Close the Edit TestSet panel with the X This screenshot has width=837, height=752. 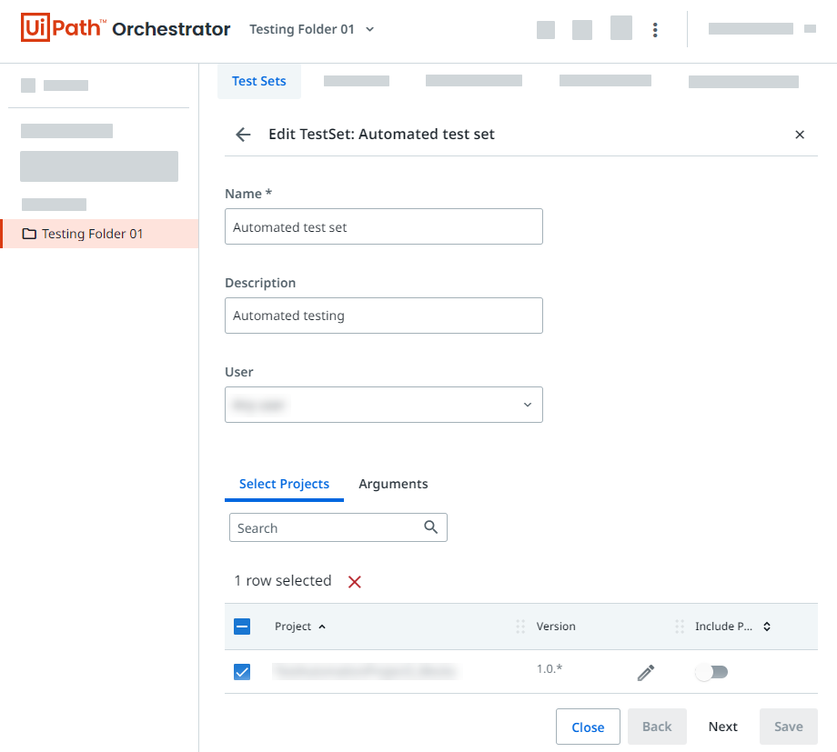pos(800,134)
